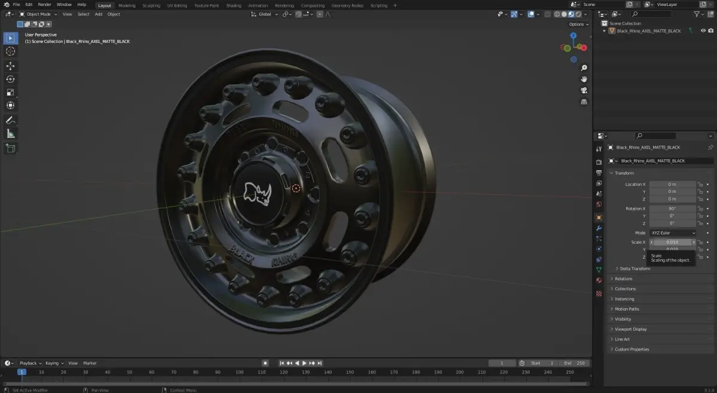This screenshot has width=717, height=393.
Task: Play the animation in timeline
Action: [x=304, y=363]
